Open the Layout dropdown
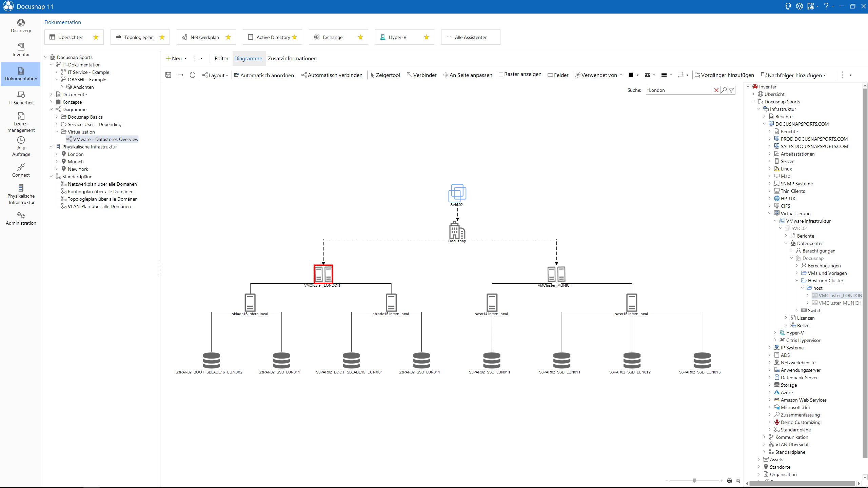868x488 pixels. 215,75
